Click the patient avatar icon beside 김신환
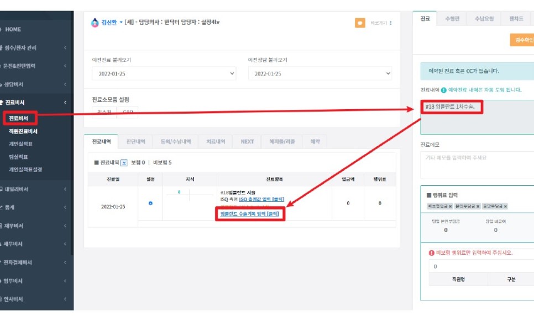Screen dimensions: 534x316 point(95,23)
